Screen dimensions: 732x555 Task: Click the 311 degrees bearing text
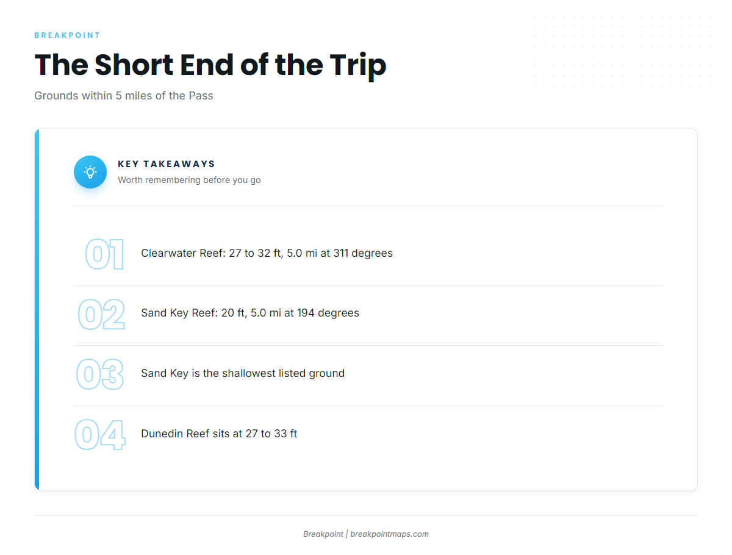363,253
